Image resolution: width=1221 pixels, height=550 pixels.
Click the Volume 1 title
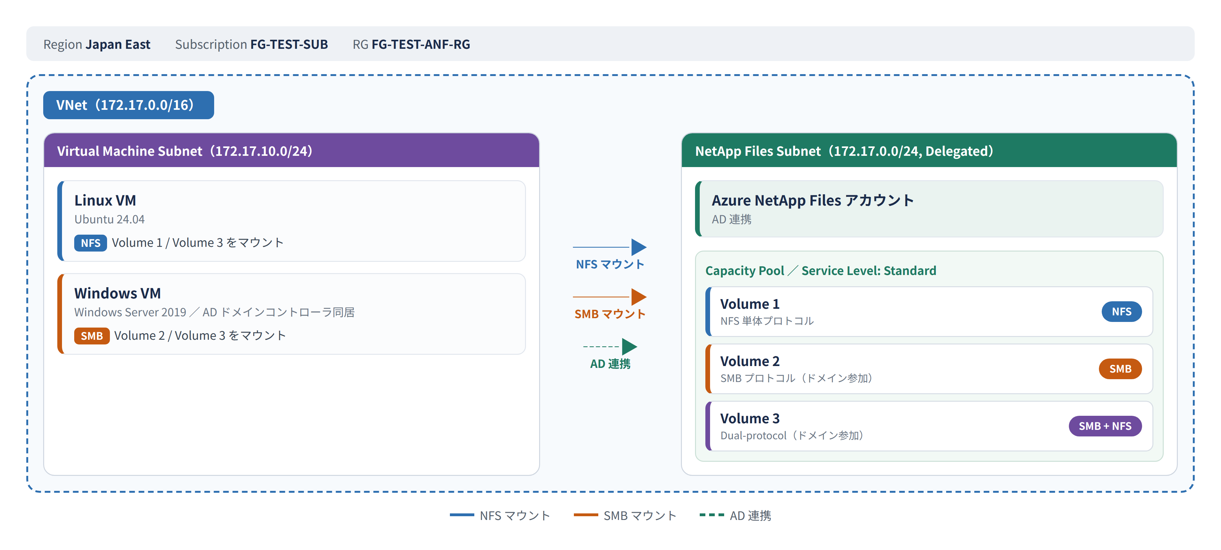click(750, 304)
